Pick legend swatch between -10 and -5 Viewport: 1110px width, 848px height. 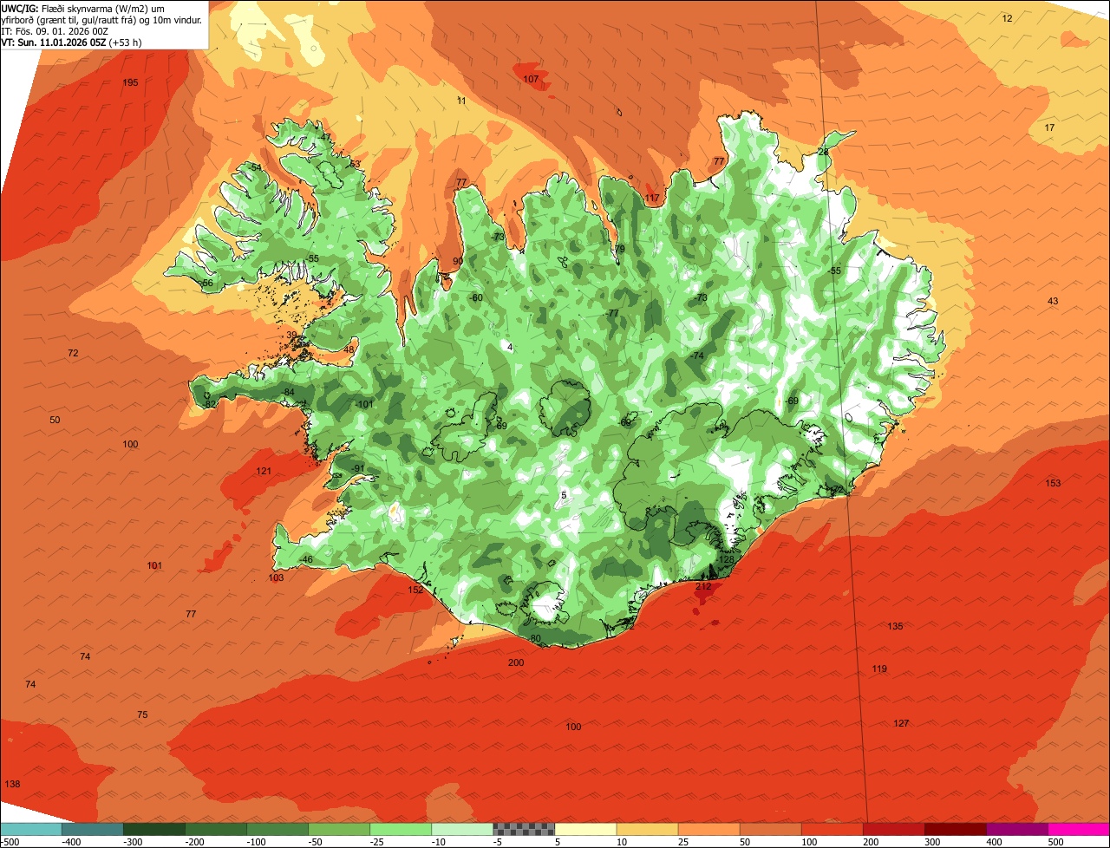click(x=462, y=829)
